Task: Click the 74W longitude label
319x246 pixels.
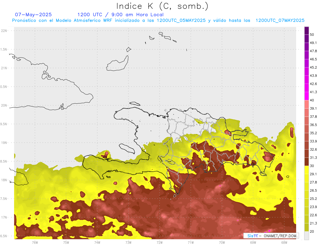Action: (97, 242)
